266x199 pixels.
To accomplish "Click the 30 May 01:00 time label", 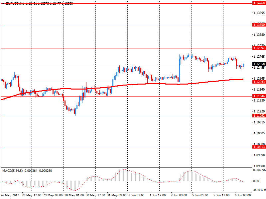I will click(x=74, y=195).
